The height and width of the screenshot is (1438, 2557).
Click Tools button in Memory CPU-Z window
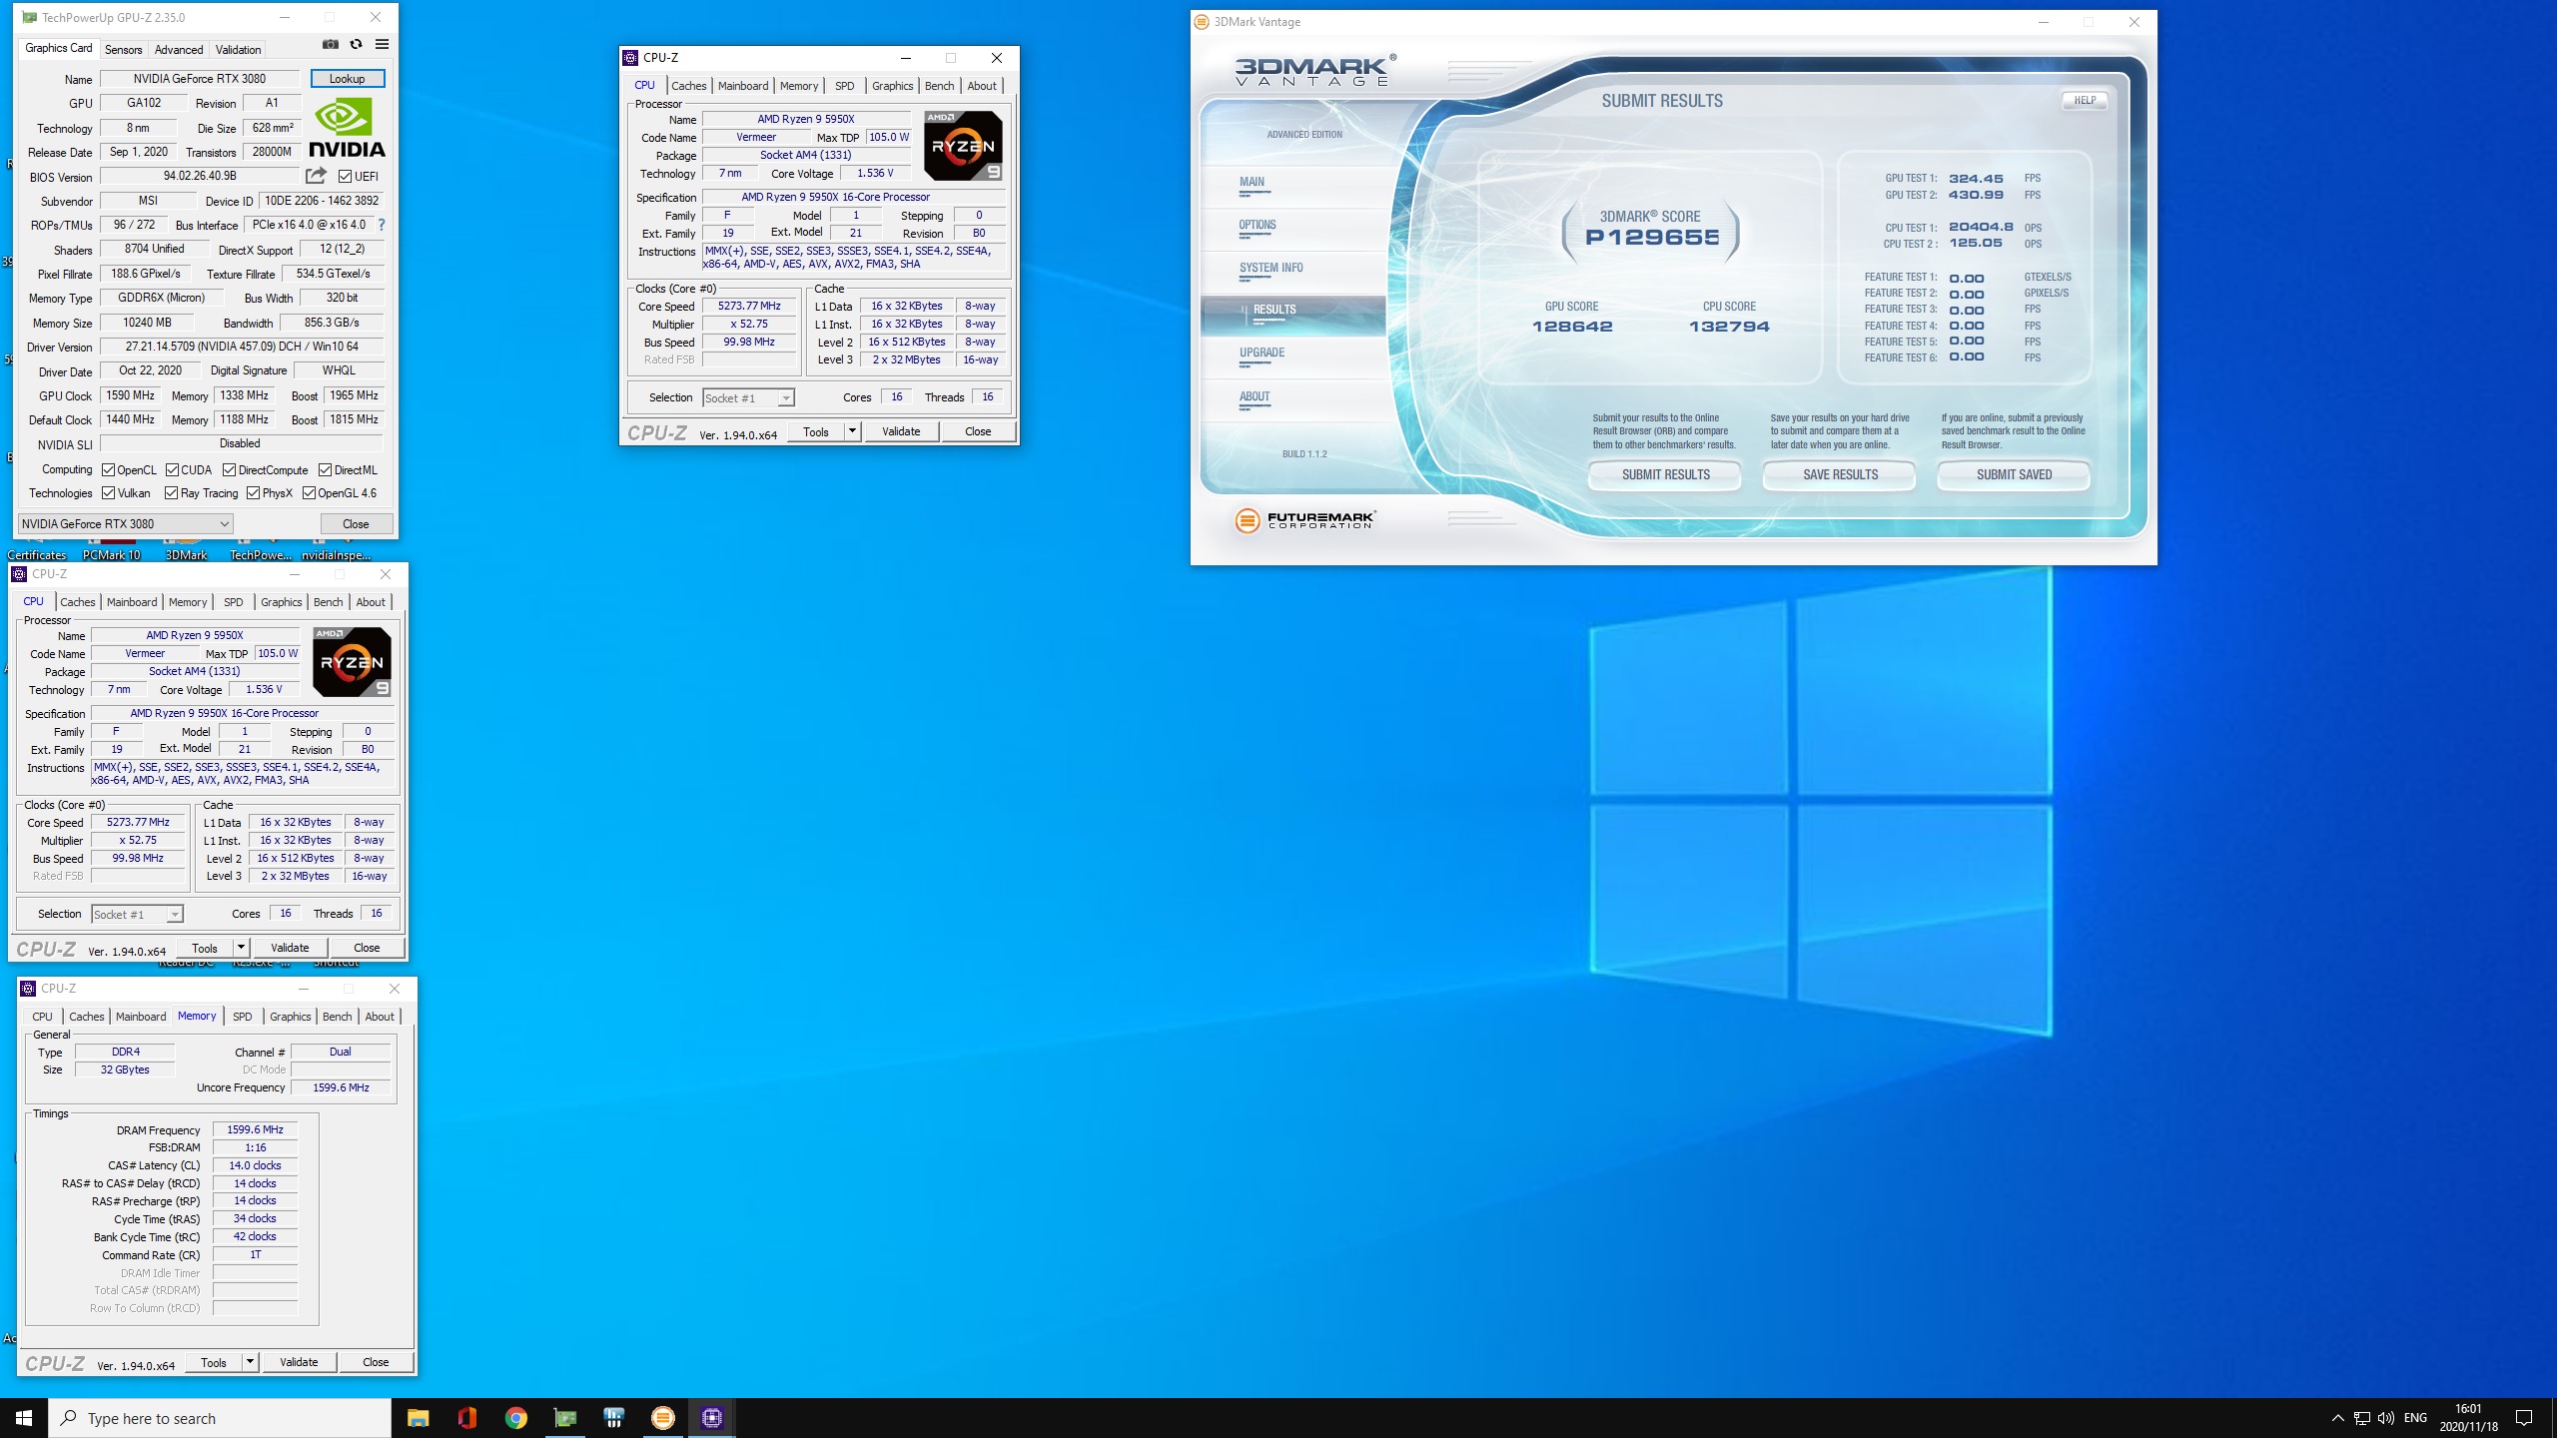[214, 1362]
